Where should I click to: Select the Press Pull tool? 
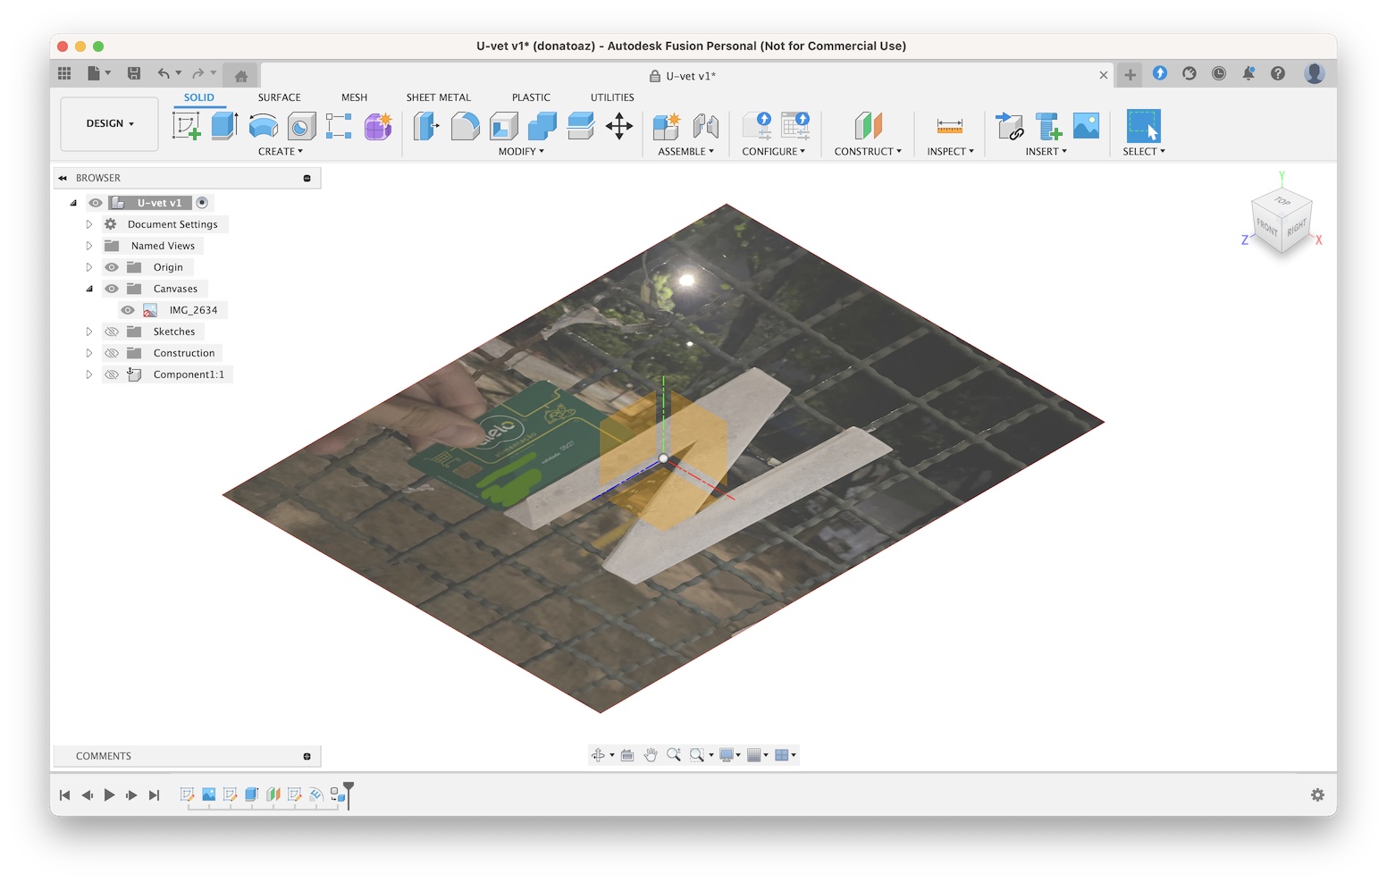pos(426,126)
